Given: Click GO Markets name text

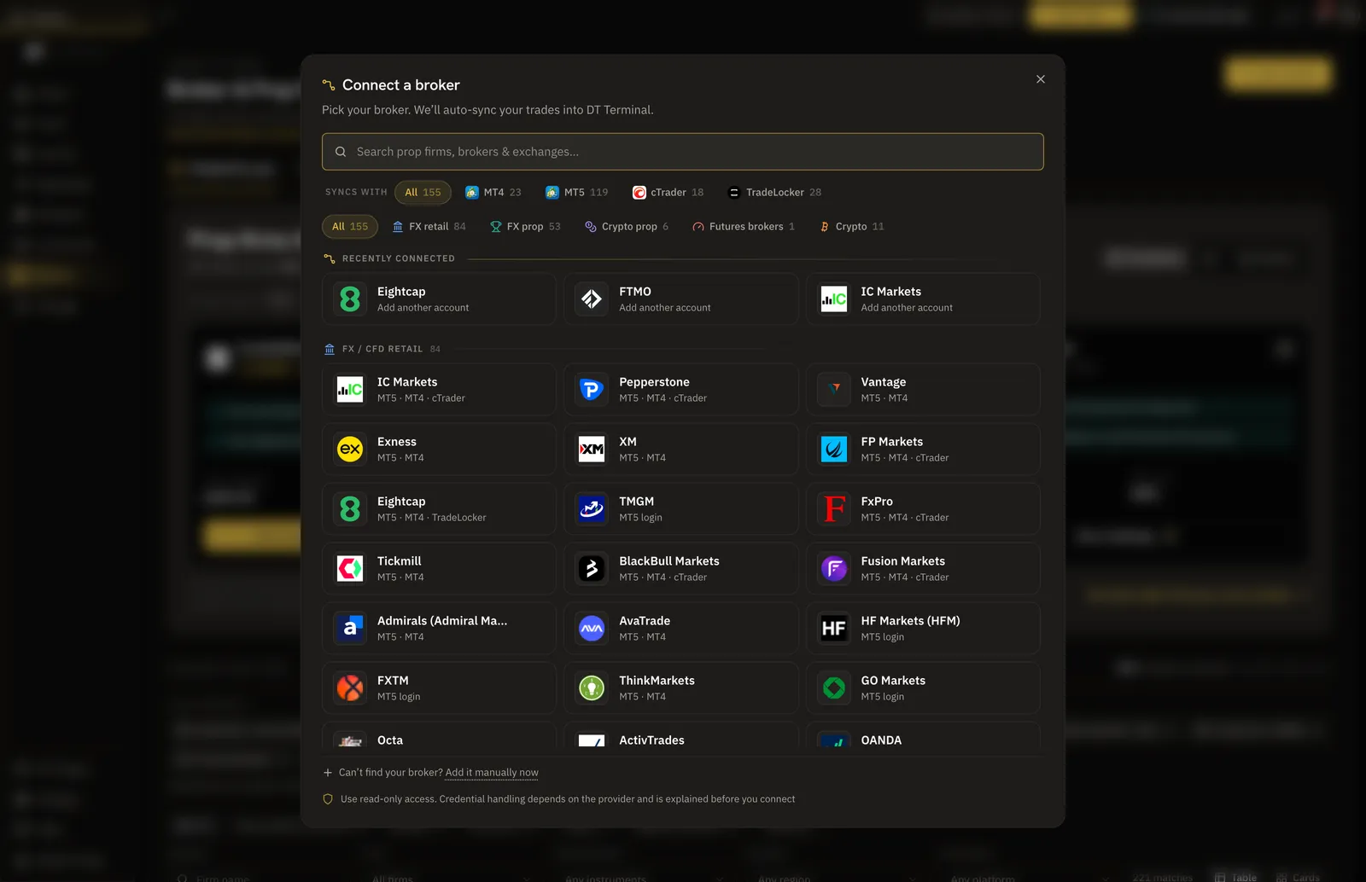Looking at the screenshot, I should click(893, 681).
